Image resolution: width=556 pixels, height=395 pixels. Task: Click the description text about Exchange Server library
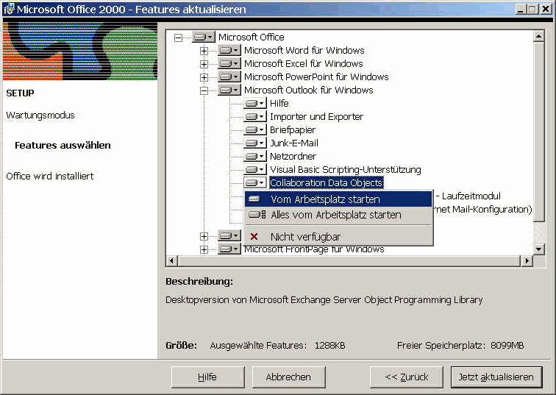click(324, 300)
